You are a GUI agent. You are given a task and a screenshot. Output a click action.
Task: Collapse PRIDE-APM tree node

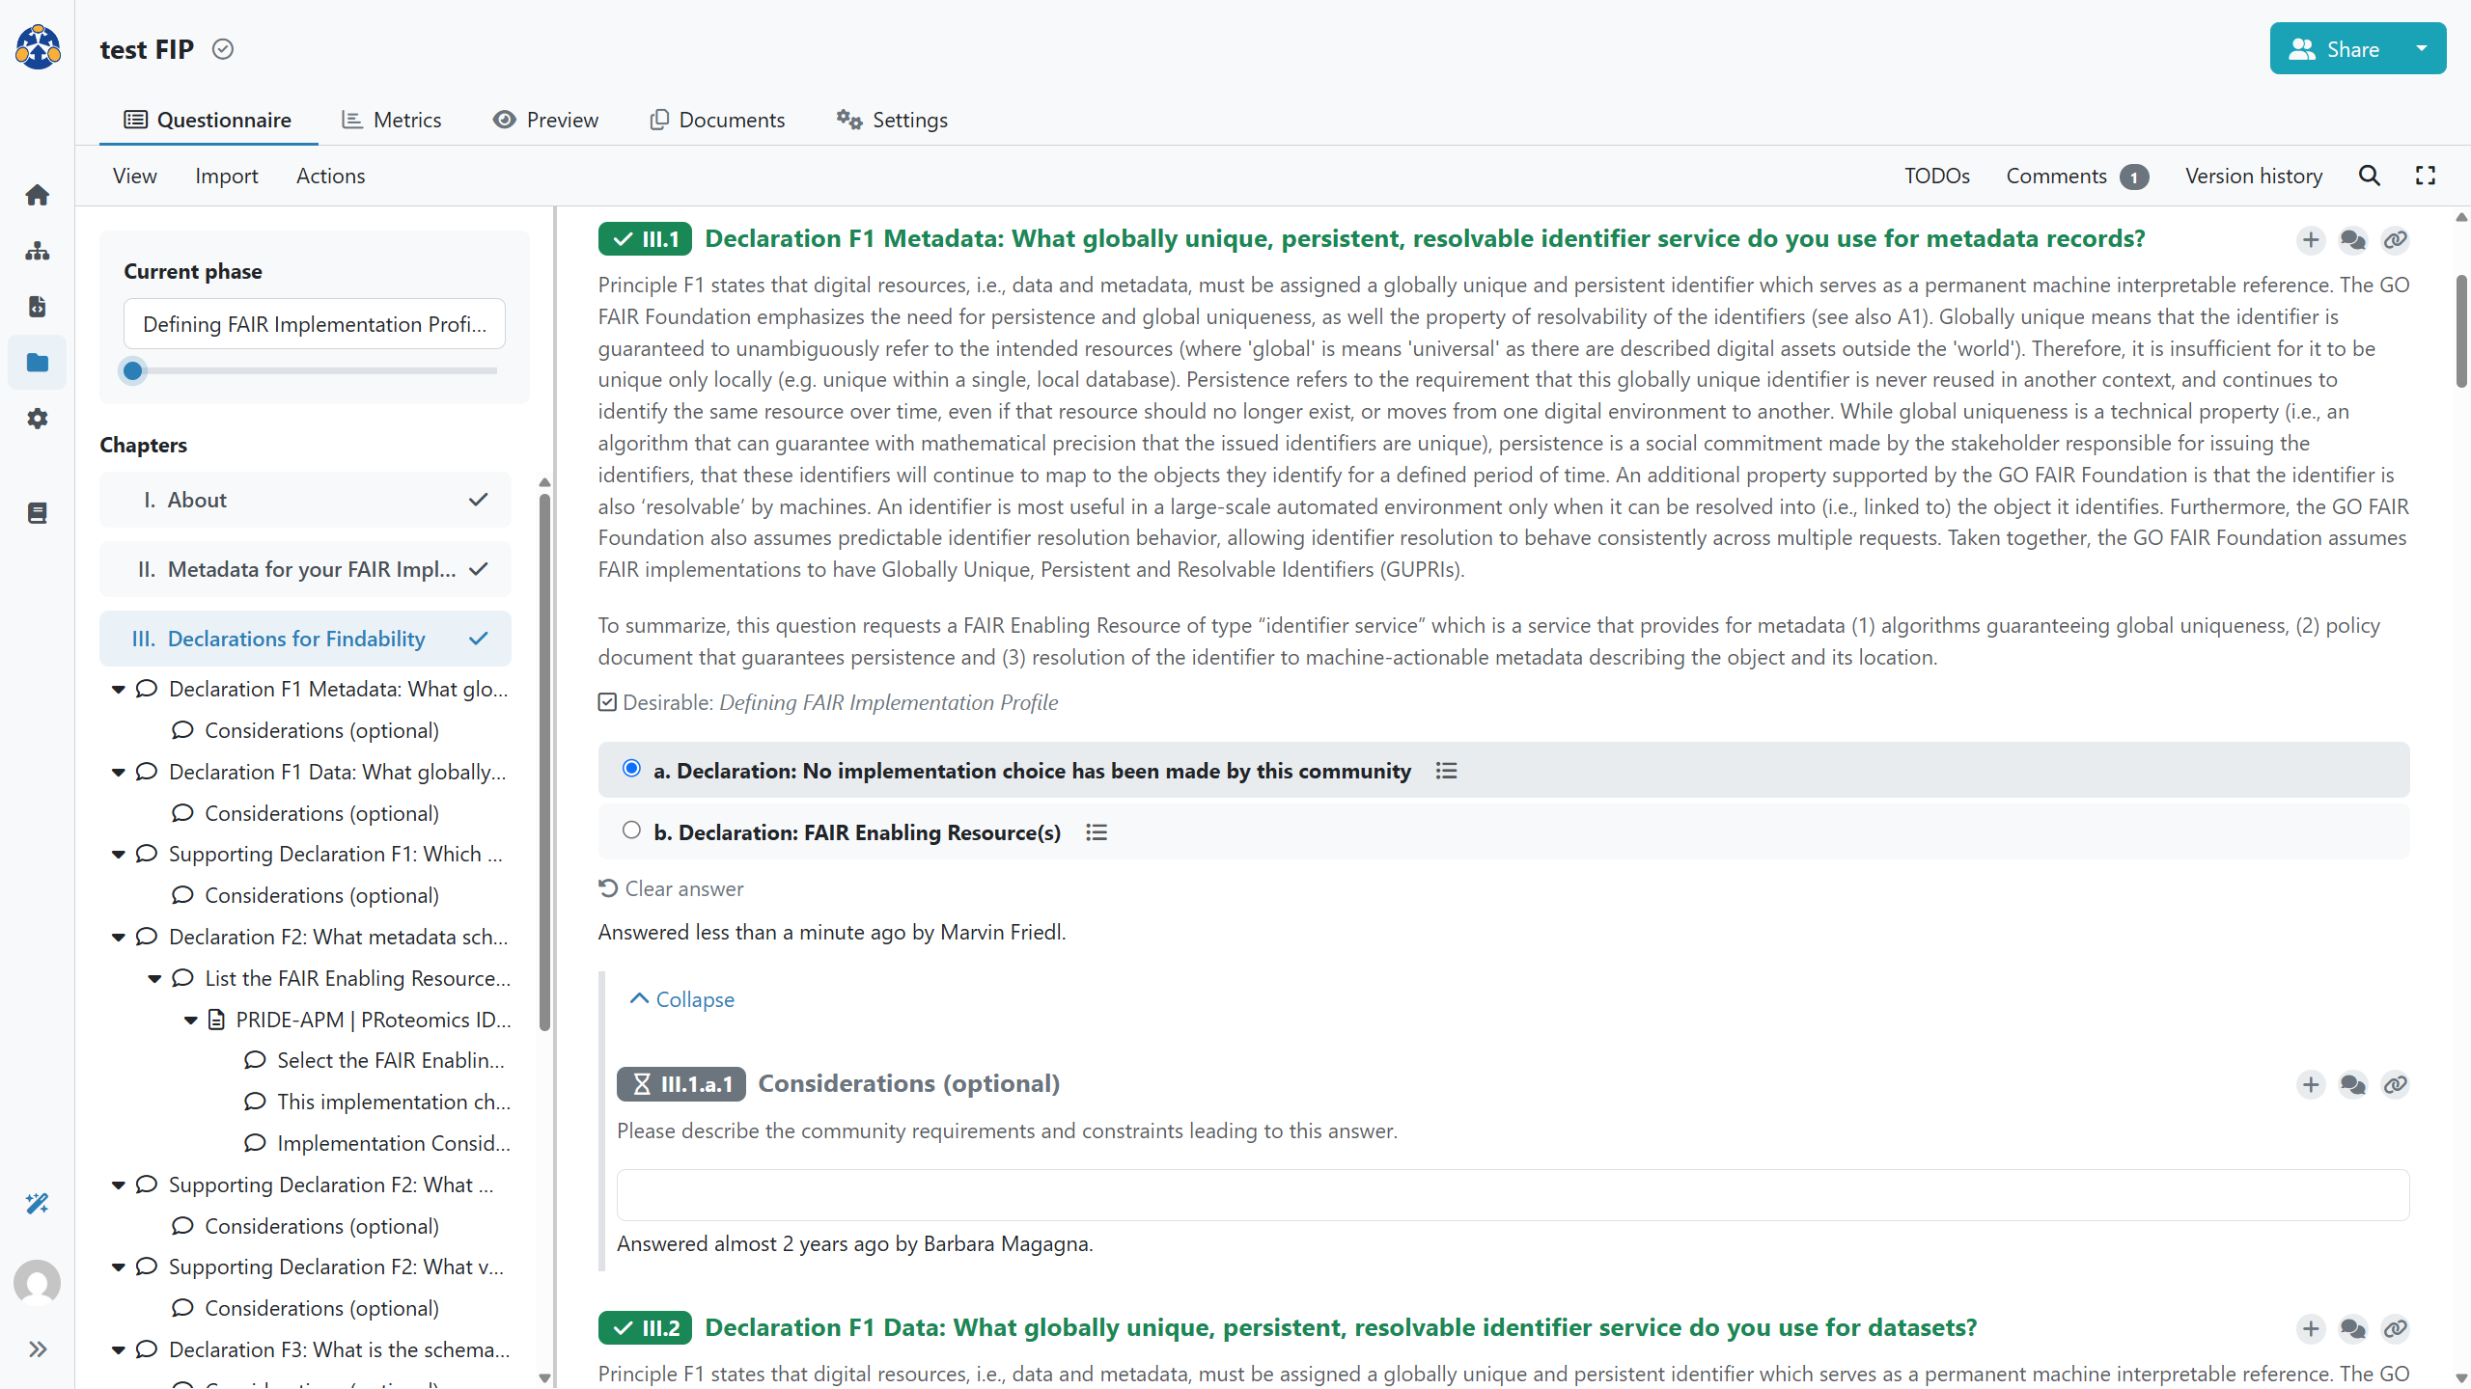[191, 1021]
